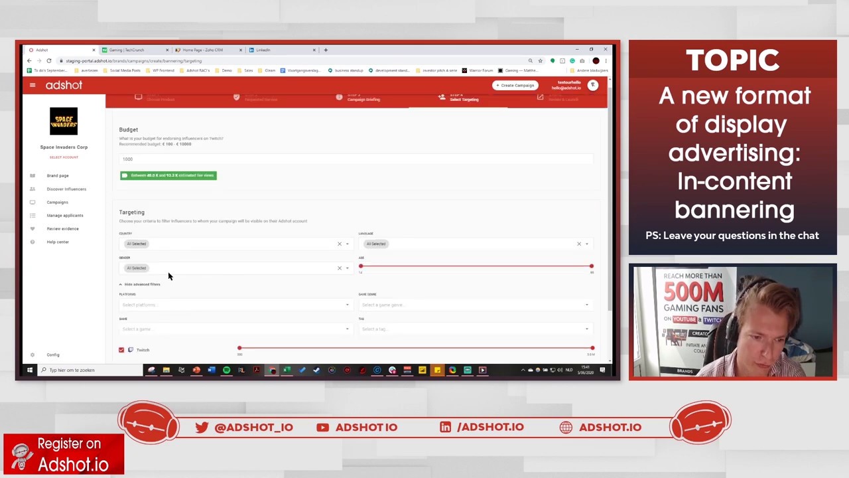Click the Review evidence heart icon
This screenshot has height=478, width=849.
click(33, 228)
